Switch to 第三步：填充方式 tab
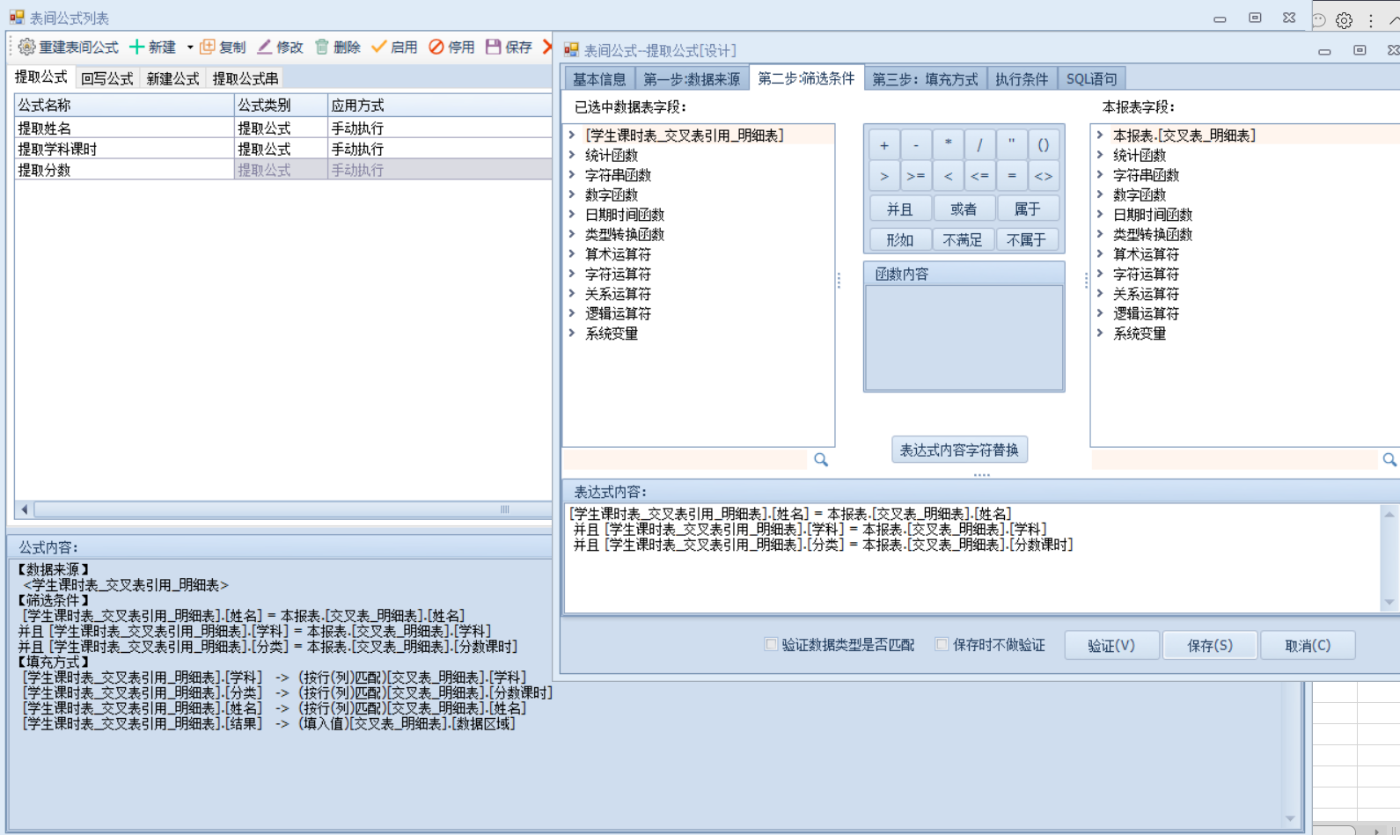 coord(925,79)
